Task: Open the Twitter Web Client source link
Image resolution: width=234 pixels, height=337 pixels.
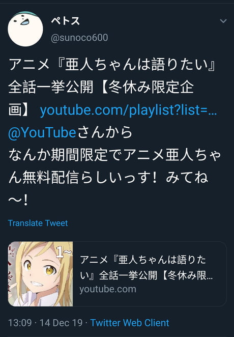Action: (x=130, y=323)
